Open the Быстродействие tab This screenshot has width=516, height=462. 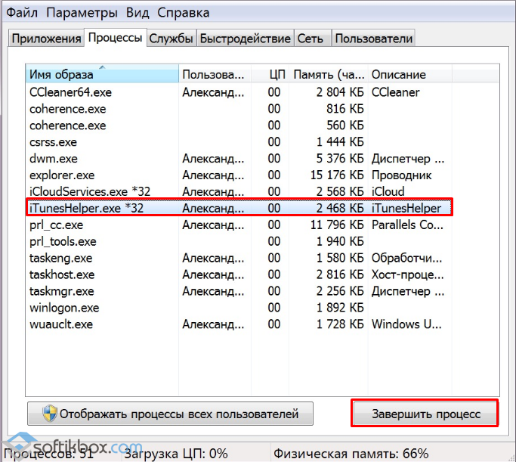tap(246, 39)
